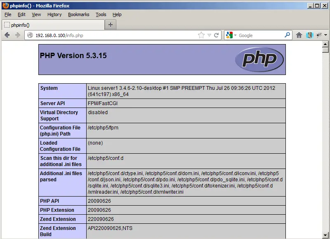Click the scrollbar up arrow
Viewport: 330px width, 239px height.
click(325, 44)
